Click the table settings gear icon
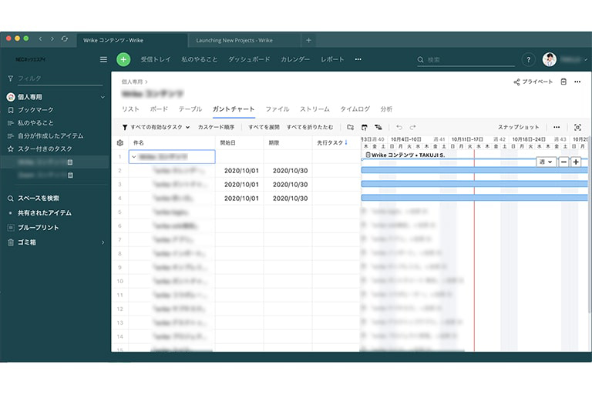 click(120, 142)
